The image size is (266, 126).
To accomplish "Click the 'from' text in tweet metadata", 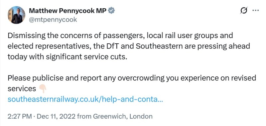I will click(84, 116).
